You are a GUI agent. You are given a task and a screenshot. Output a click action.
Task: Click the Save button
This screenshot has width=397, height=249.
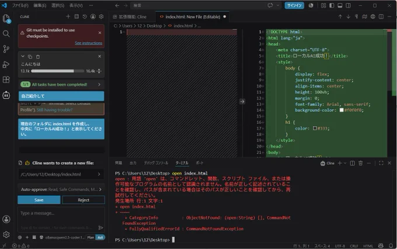tap(39, 200)
